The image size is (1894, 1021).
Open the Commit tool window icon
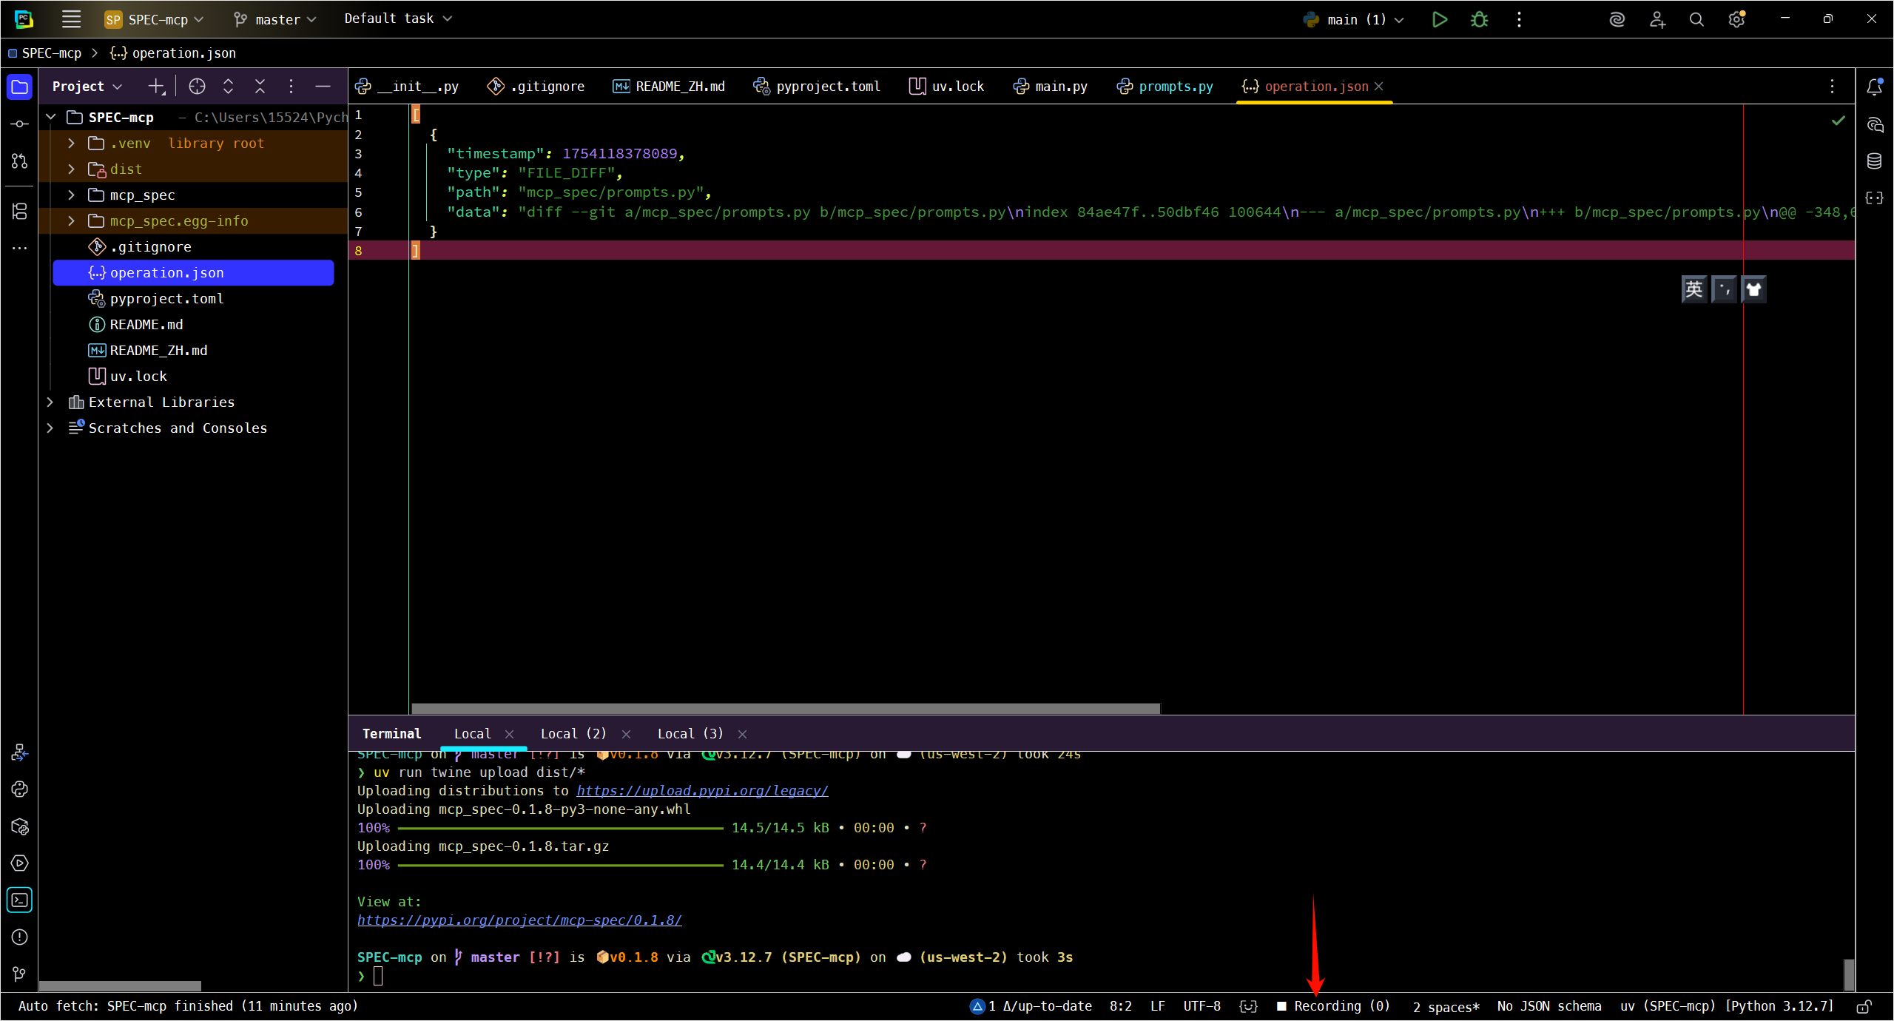[x=19, y=124]
